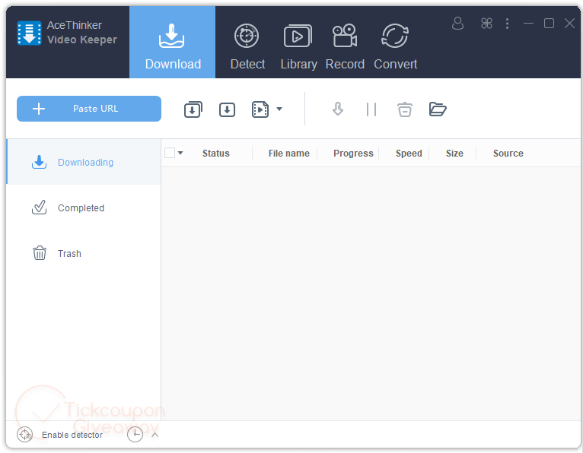The height and width of the screenshot is (453, 583).
Task: Open the download folder icon
Action: coord(438,109)
